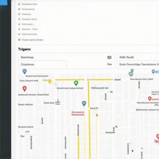The height and width of the screenshot is (159, 159).
Task: Select the red map pin at the map's left
Action: pos(25,89)
